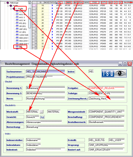Maximize the Bauteilmanagement dialog window
133x157 pixels.
(x=125, y=64)
